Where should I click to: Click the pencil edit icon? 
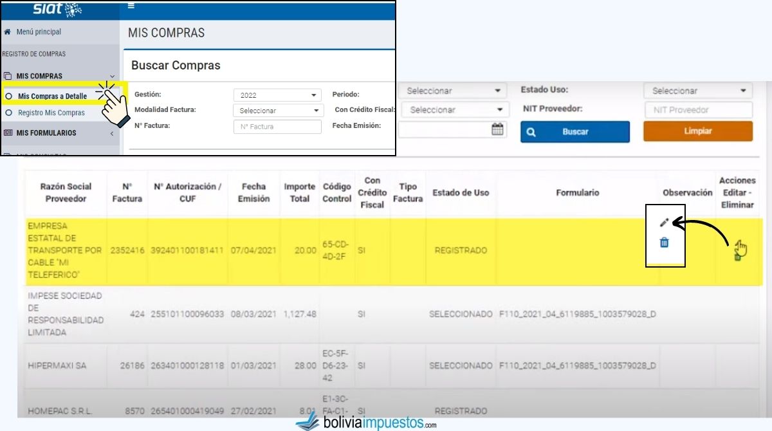[665, 223]
